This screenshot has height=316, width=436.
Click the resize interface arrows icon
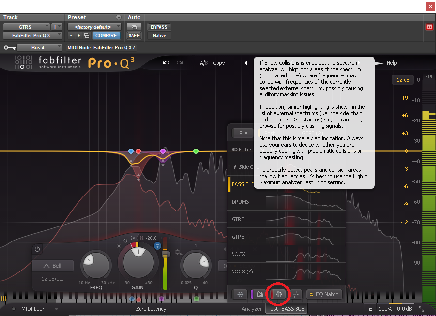(422, 309)
